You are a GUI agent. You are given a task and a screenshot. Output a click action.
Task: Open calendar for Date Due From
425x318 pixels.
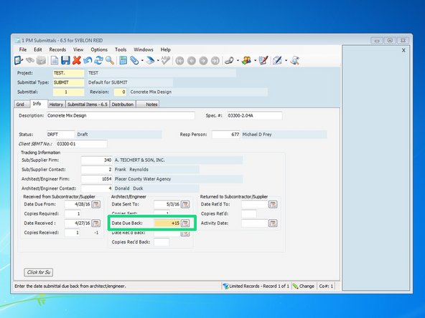96,204
